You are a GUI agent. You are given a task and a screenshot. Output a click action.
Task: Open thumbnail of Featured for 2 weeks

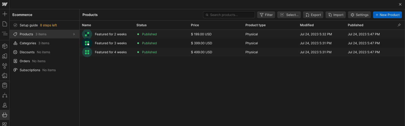click(87, 34)
